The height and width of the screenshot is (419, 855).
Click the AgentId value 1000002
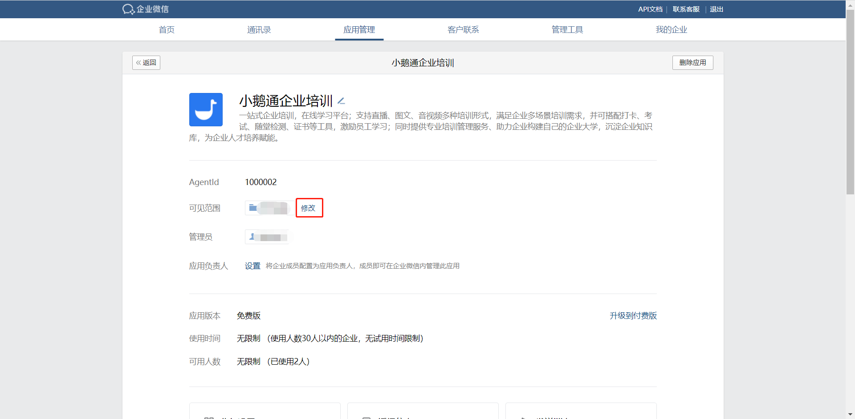261,182
